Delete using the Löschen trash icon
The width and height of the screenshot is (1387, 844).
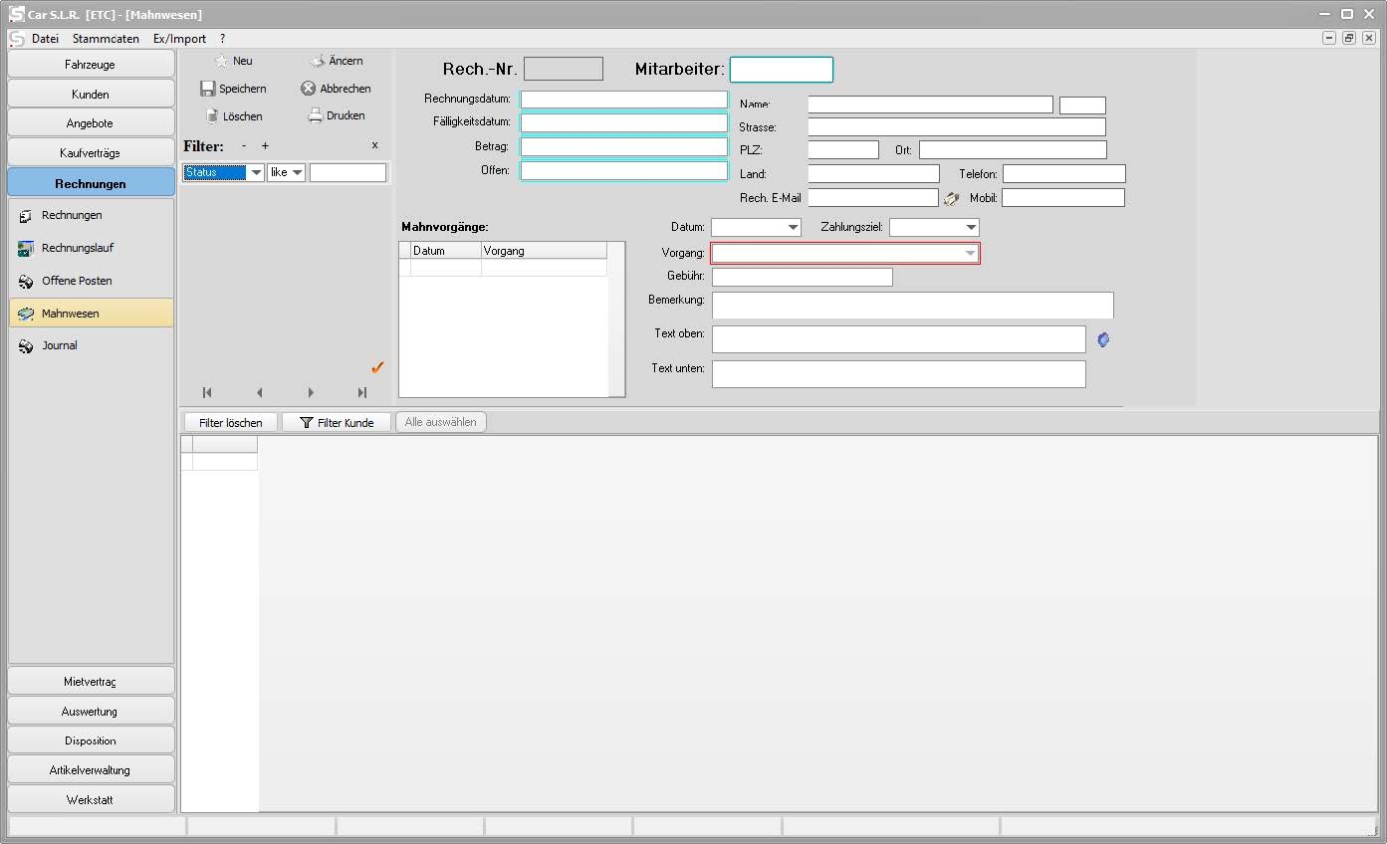[x=211, y=115]
